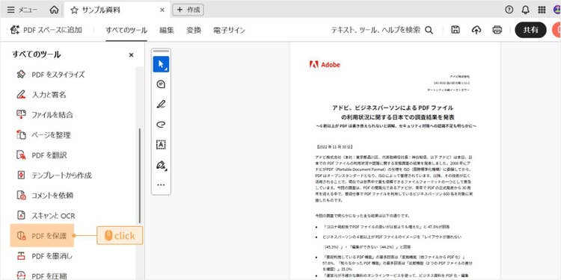Viewport: 561px width, 280px height.
Task: Select the highlighter pen tool
Action: (x=161, y=105)
